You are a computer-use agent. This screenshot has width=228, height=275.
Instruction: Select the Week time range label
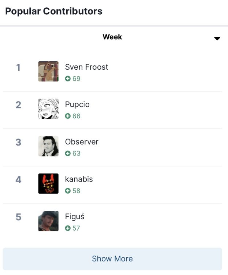coord(112,37)
